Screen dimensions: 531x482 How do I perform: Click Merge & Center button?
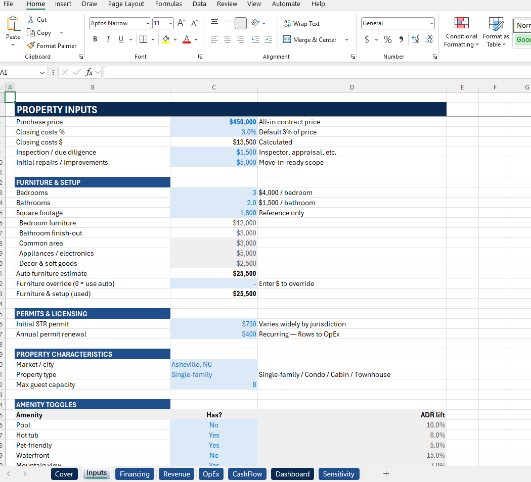click(x=310, y=39)
